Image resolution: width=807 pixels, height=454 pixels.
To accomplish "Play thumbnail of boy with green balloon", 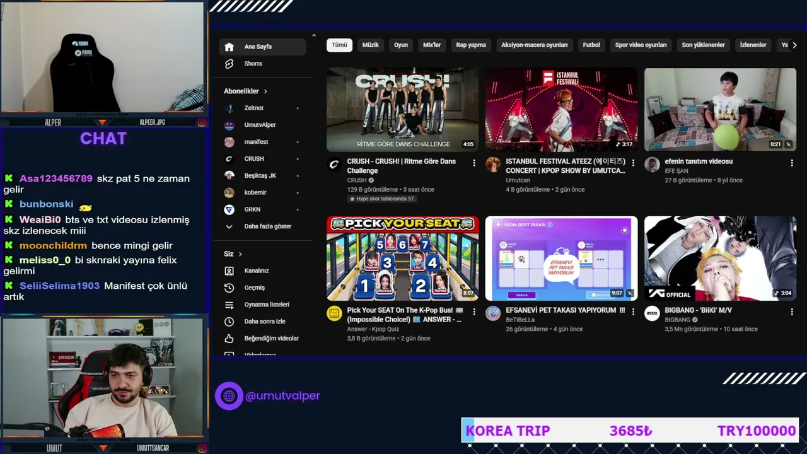I will coord(720,110).
